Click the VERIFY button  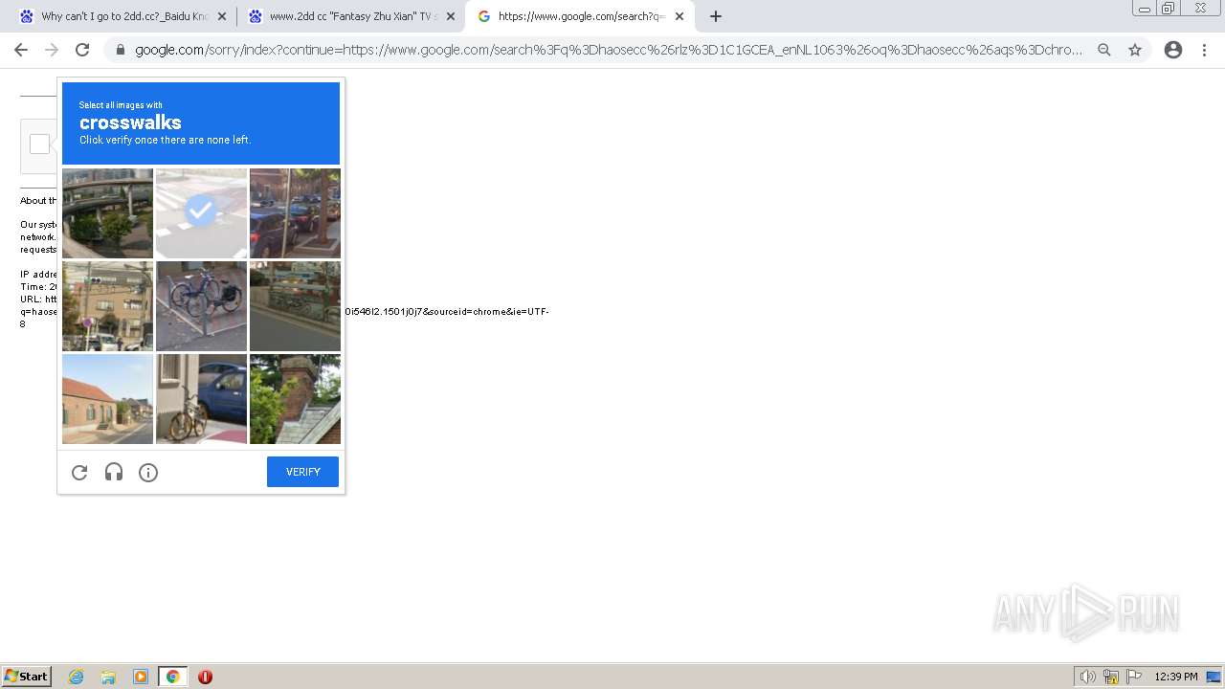point(302,472)
